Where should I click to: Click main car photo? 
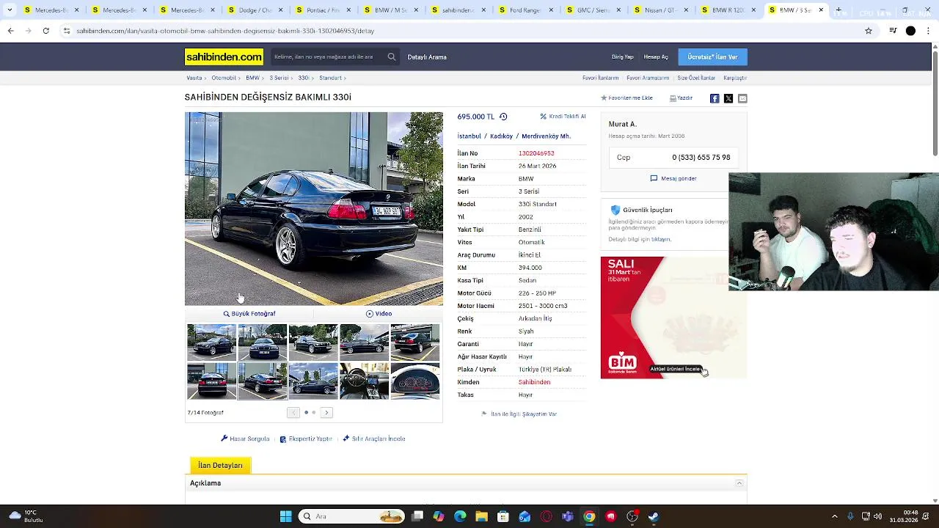click(314, 208)
